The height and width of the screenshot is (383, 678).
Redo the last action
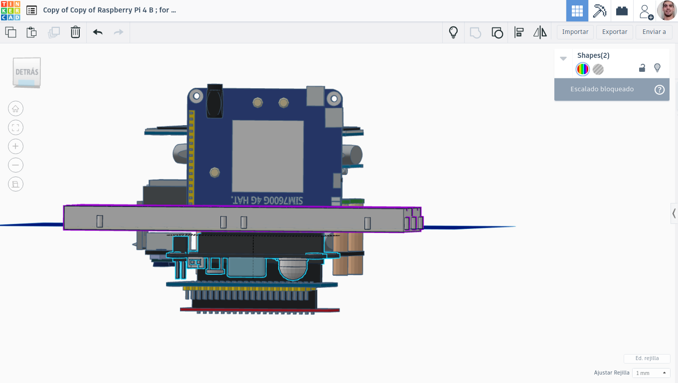119,32
